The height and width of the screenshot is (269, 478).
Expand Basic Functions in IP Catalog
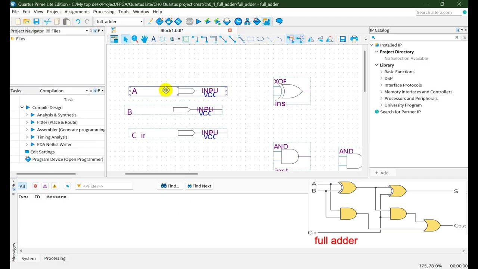pos(381,72)
